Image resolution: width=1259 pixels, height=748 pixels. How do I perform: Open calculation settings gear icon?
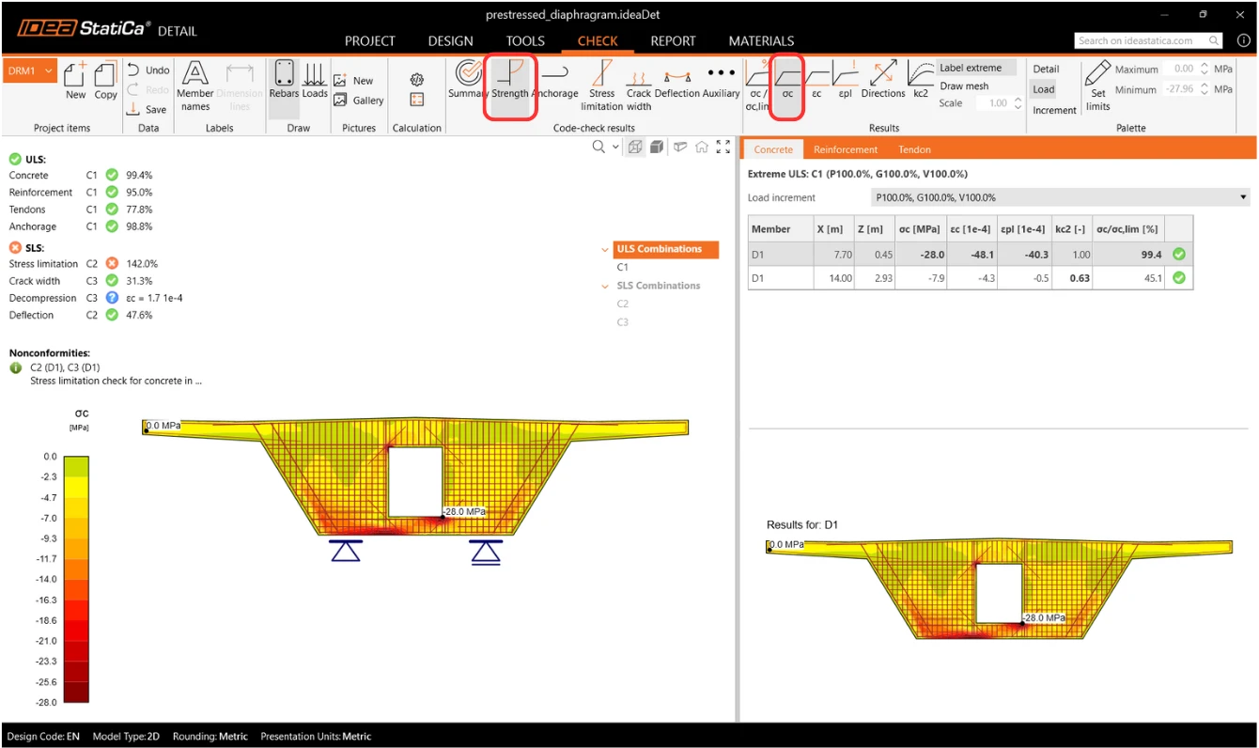417,80
